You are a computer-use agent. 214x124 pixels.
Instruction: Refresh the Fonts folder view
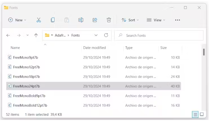tap(106, 35)
